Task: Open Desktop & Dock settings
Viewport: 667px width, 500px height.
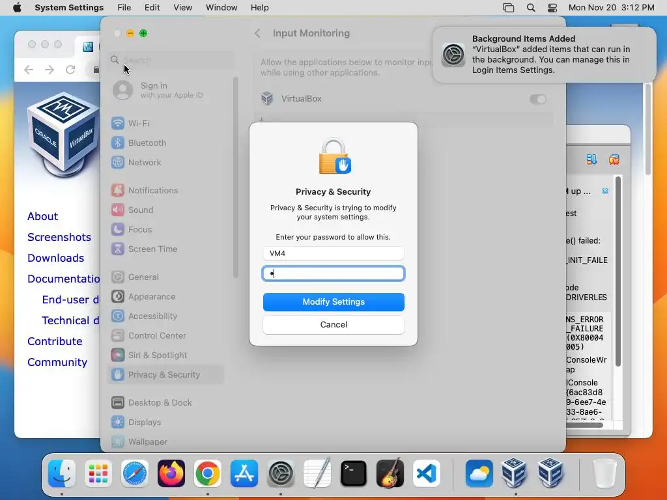Action: [166, 402]
